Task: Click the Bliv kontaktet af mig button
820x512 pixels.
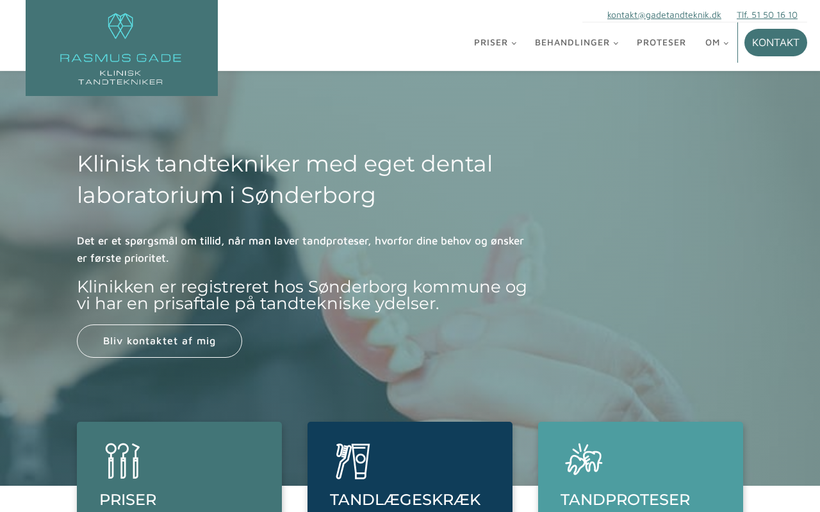Action: pos(160,341)
